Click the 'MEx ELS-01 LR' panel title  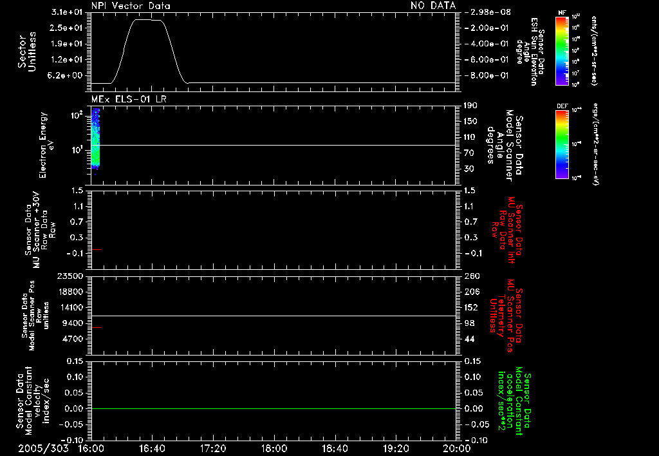pos(129,99)
